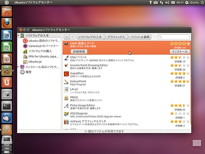
Task: Click the mtPaint app icon
Action: [66, 122]
